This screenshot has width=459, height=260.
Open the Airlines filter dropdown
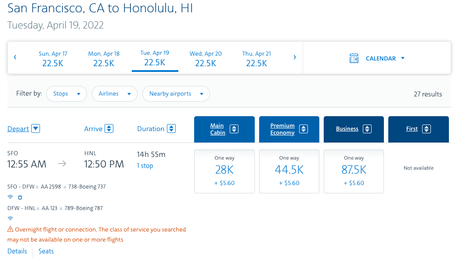[x=115, y=94]
